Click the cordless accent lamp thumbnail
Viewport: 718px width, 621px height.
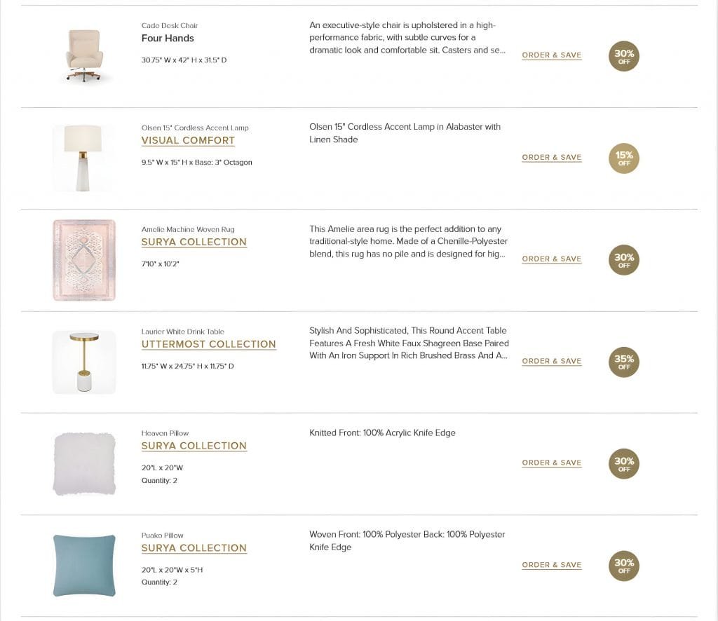84,156
